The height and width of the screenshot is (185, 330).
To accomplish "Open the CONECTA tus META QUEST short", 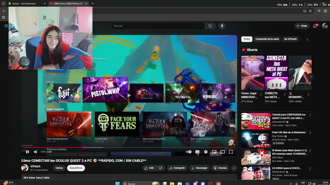I will pyautogui.click(x=276, y=73).
